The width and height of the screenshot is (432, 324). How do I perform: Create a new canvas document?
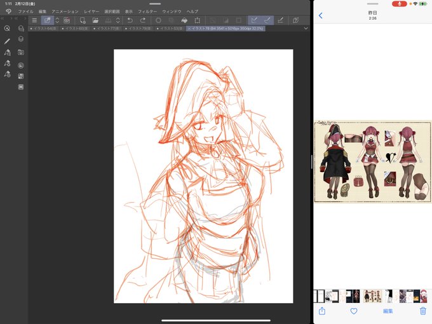coord(83,20)
